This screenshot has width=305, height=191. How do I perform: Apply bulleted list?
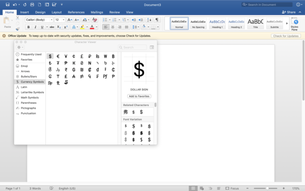click(x=105, y=20)
